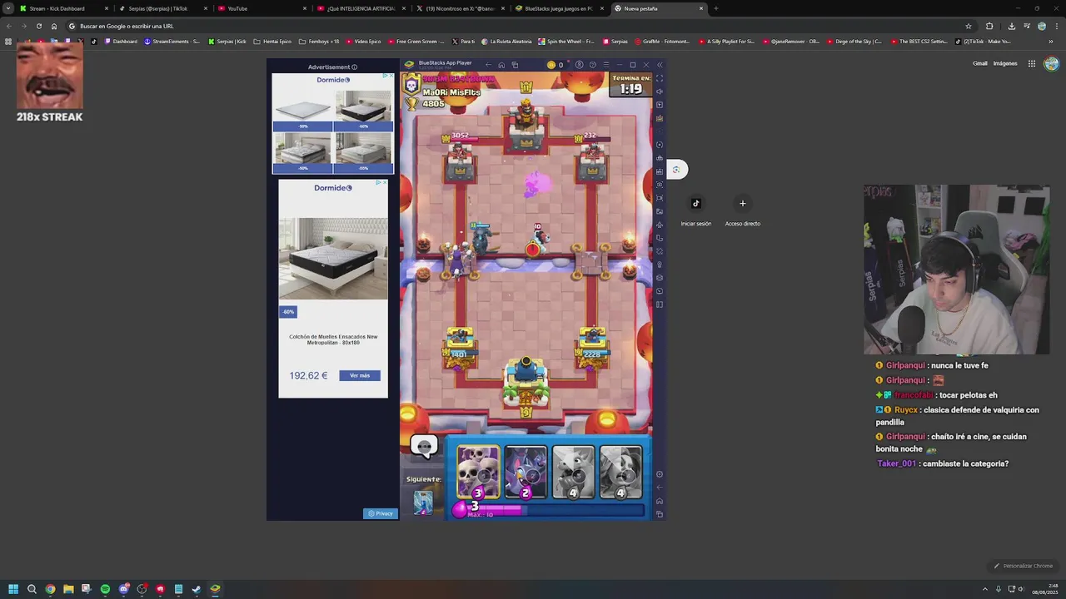Select the 2-elixir card in hand
The height and width of the screenshot is (599, 1066).
[x=526, y=472]
